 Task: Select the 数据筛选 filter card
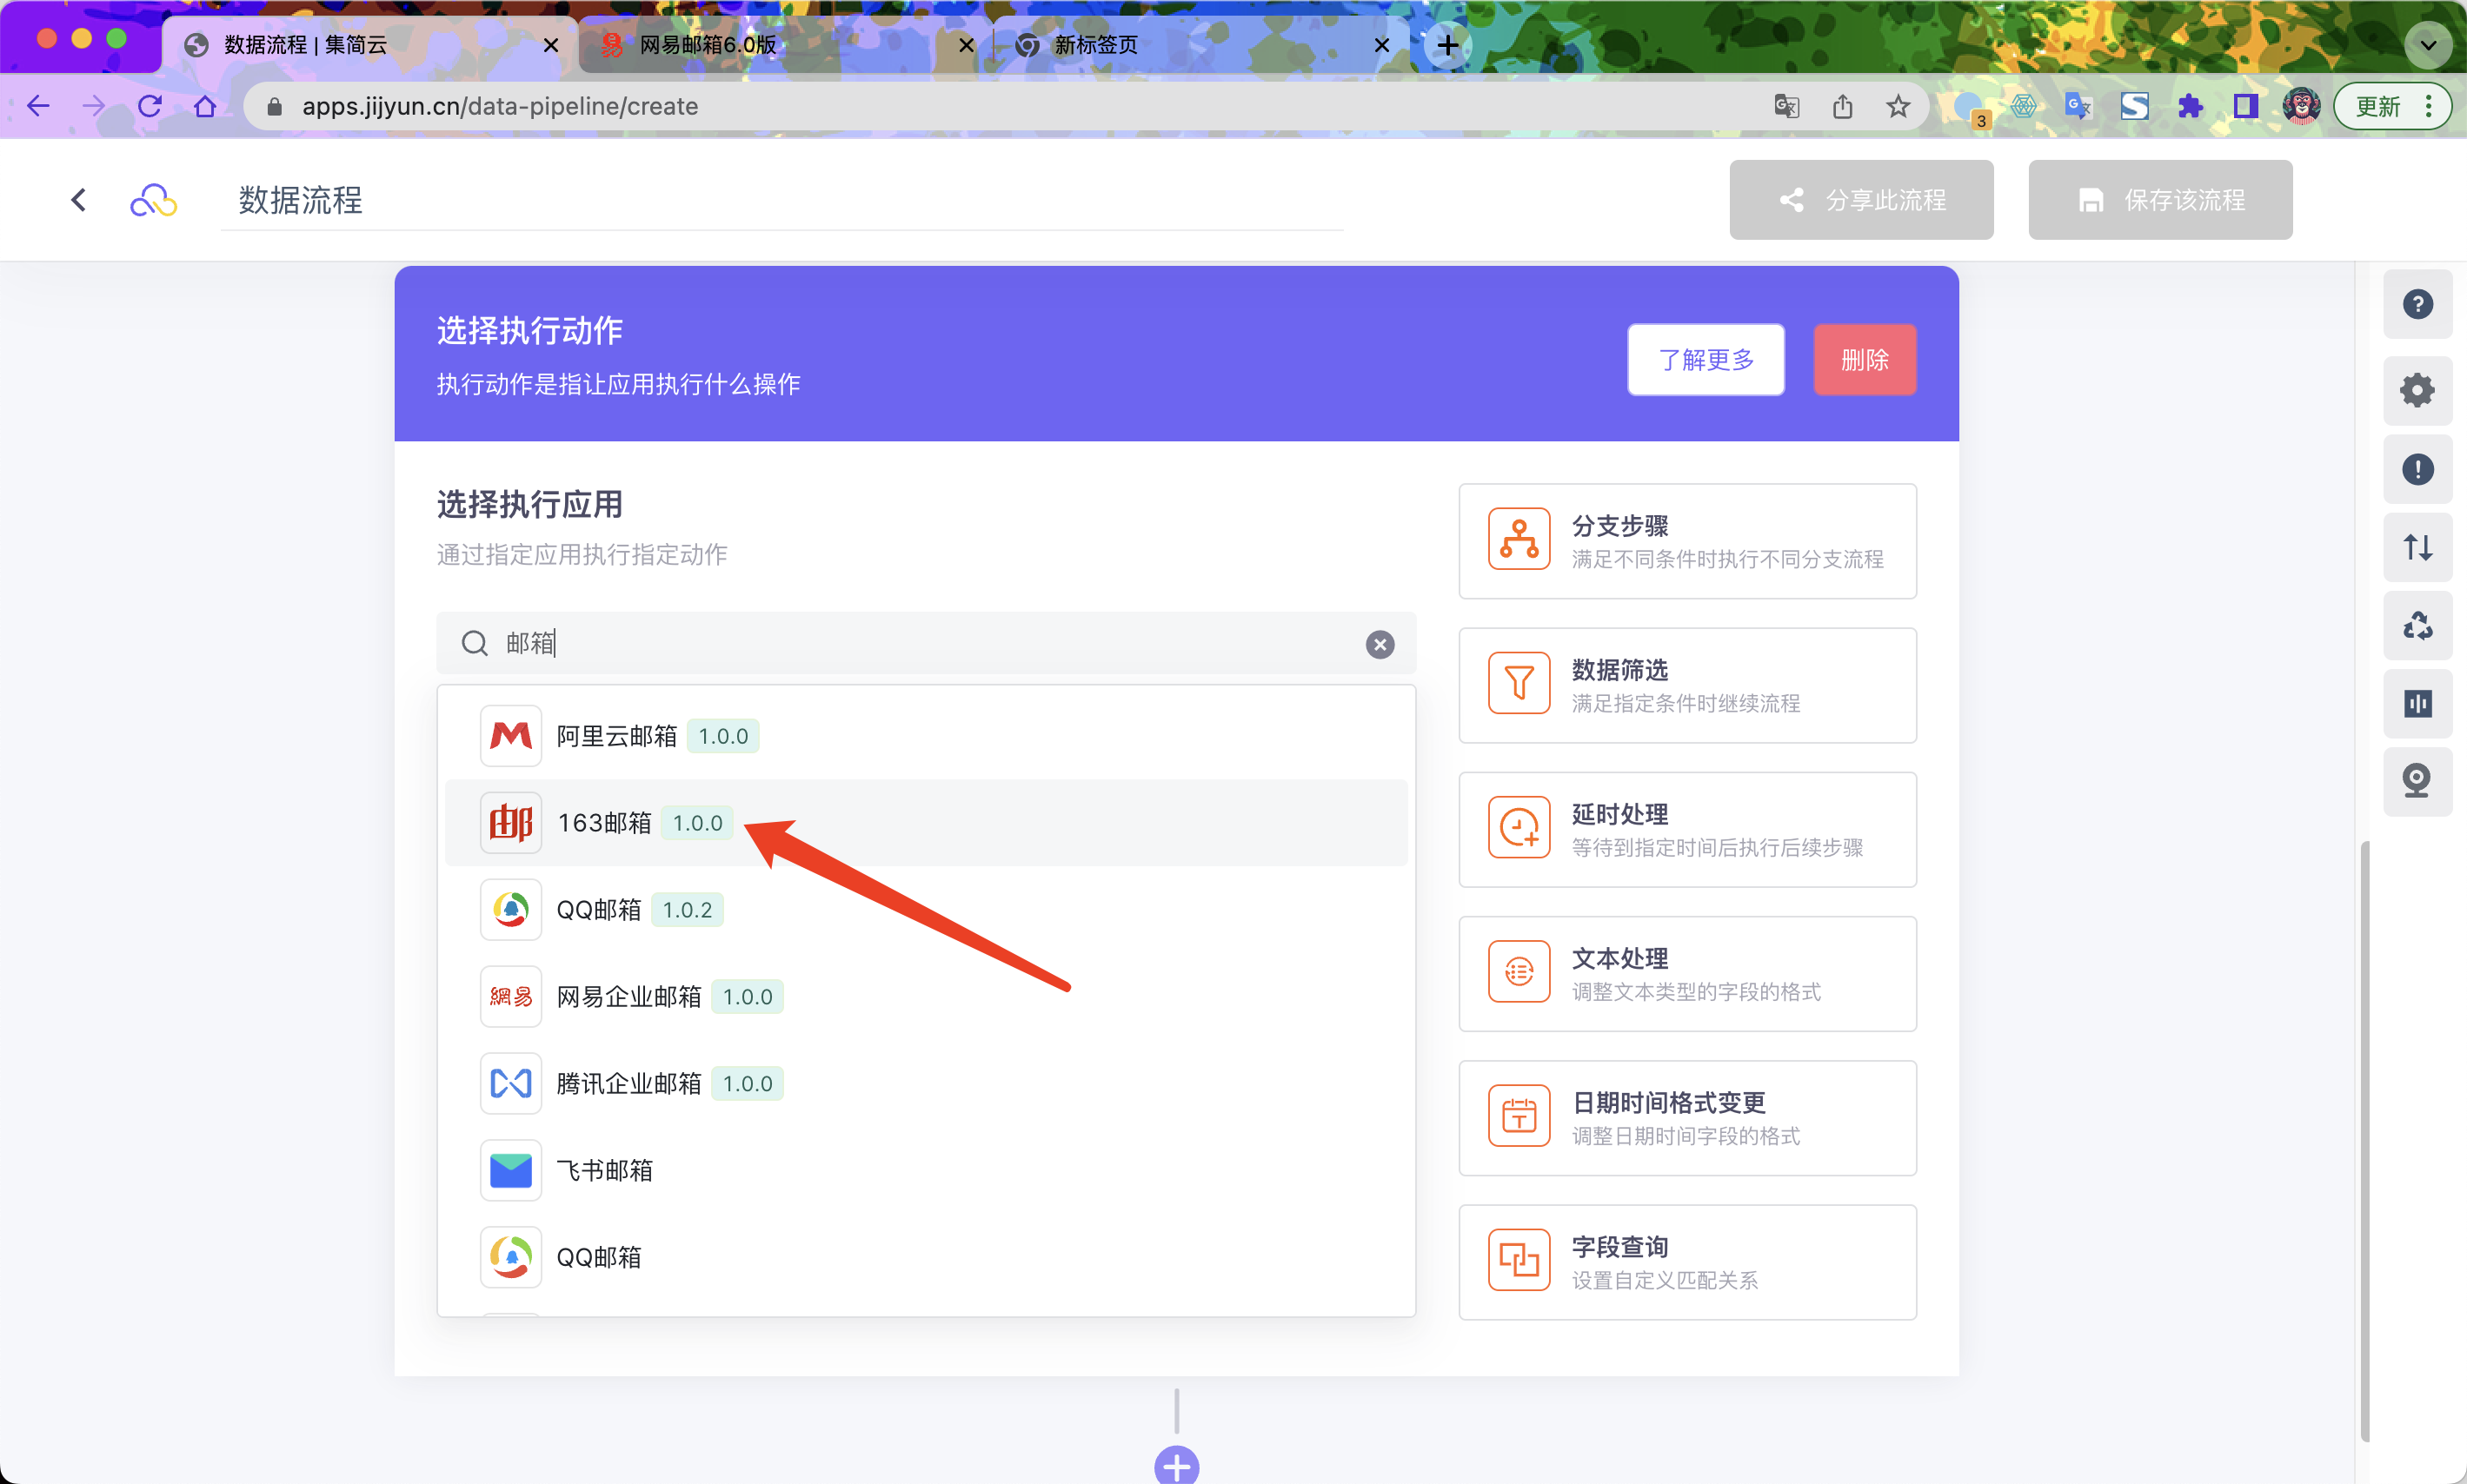(1686, 685)
